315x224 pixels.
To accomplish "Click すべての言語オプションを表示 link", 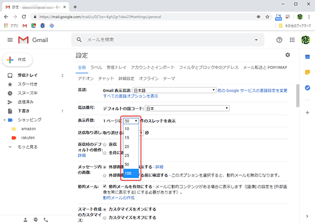I will 131,96.
